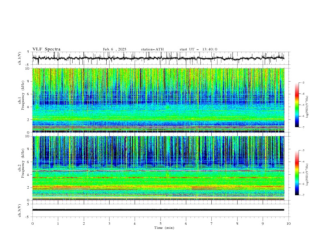Select the date "Feb. 6 , 2025"
The width and height of the screenshot is (325, 251).
(x=114, y=49)
